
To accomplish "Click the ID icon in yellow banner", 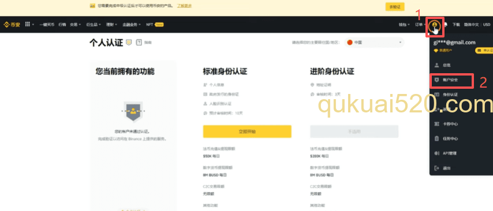I will click(92, 6).
